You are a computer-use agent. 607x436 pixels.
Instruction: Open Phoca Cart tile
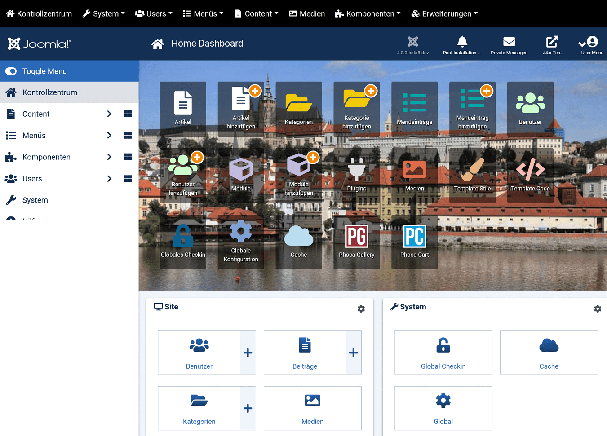coord(415,242)
